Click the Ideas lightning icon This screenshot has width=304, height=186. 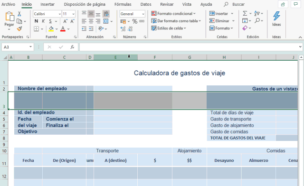coord(276,16)
